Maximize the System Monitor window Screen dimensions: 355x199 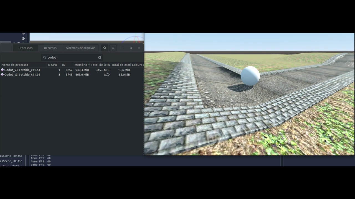coord(131,48)
